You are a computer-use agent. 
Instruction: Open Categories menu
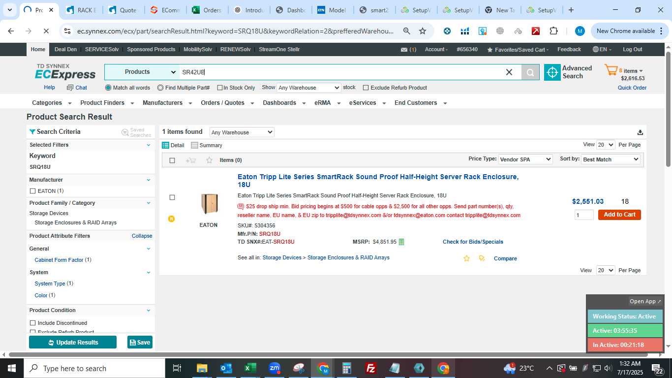click(52, 103)
